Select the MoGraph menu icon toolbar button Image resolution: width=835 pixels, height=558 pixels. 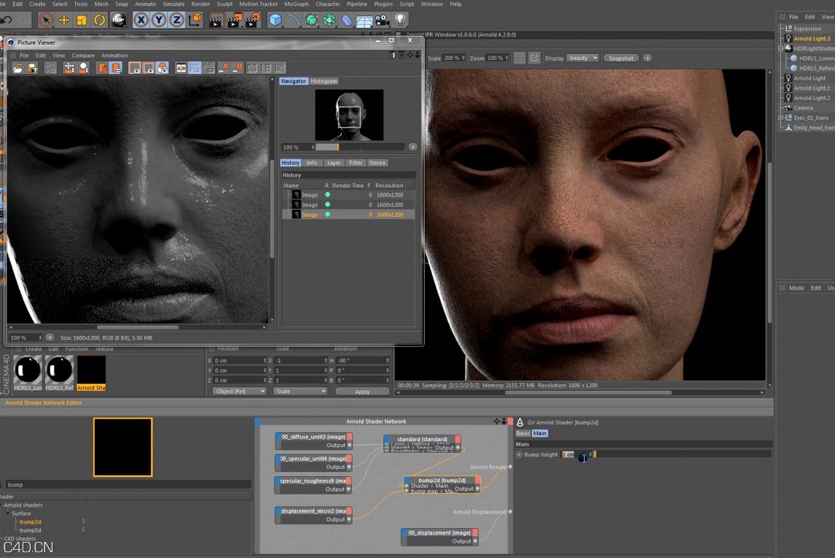point(327,20)
